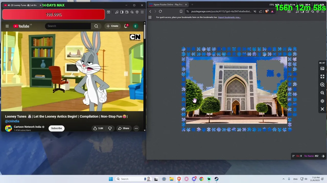Go to YouTube home via logo
Image resolution: width=327 pixels, height=183 pixels.
tap(21, 26)
